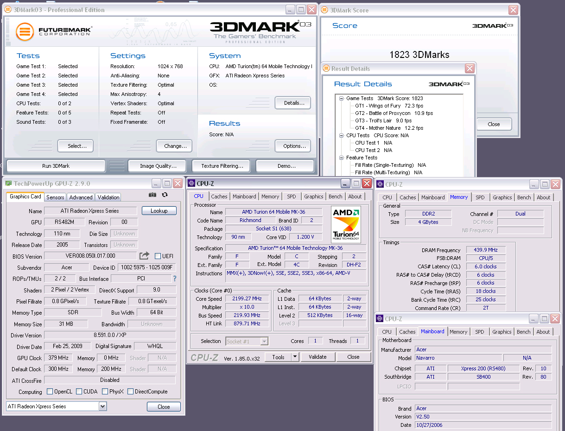Click the Run 3DMark button
565x431 pixels.
point(56,166)
